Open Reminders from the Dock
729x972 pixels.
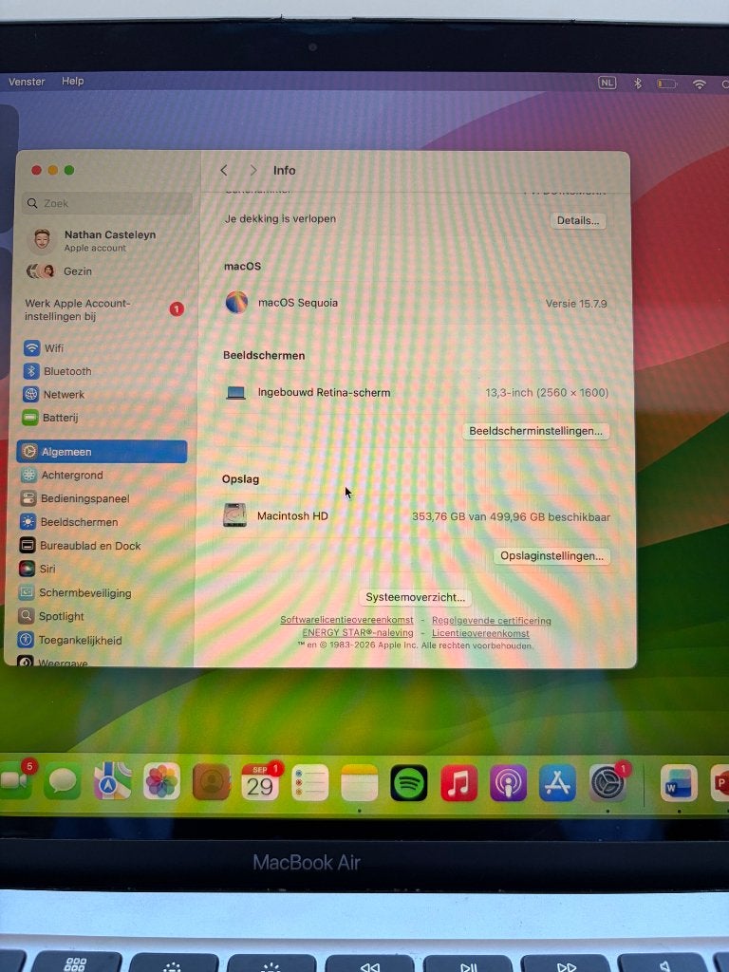310,783
